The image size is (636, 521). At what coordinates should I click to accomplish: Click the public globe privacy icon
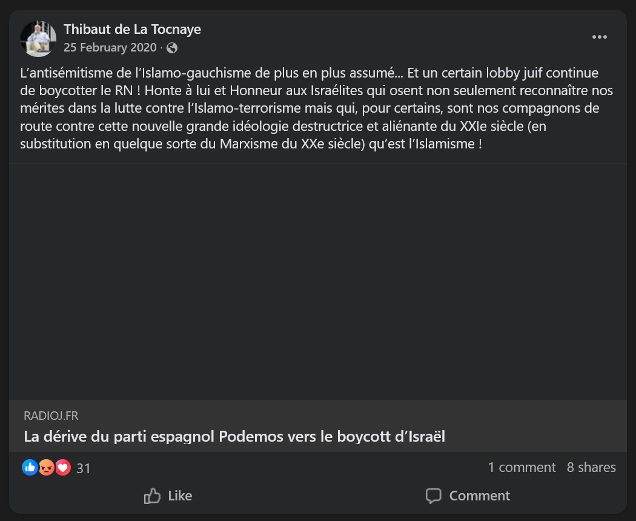172,48
